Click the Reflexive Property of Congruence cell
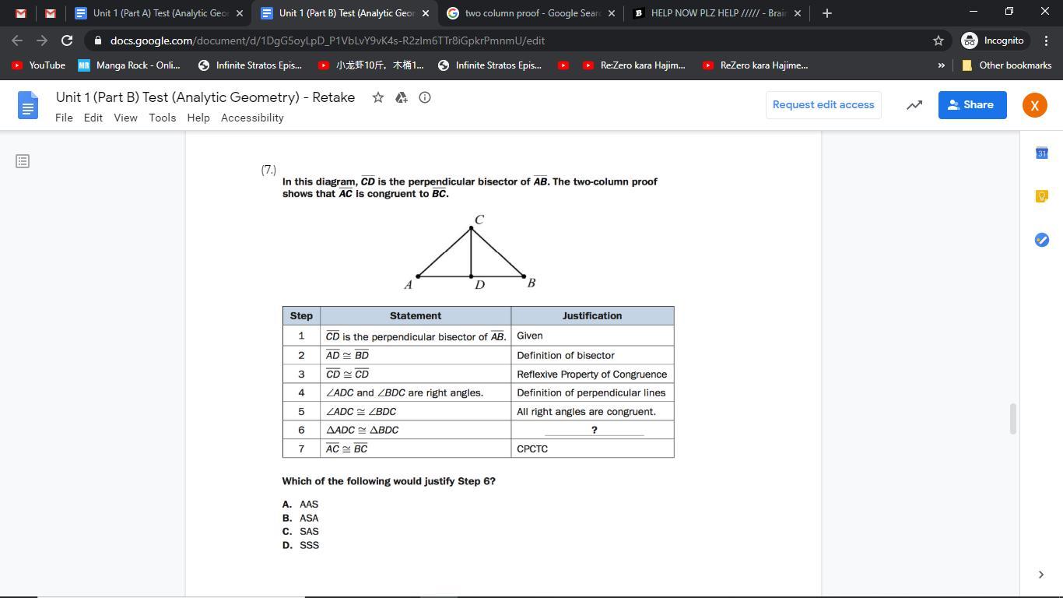1063x598 pixels. click(592, 374)
